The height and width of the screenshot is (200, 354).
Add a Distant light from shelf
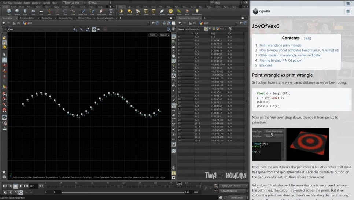click(x=130, y=12)
